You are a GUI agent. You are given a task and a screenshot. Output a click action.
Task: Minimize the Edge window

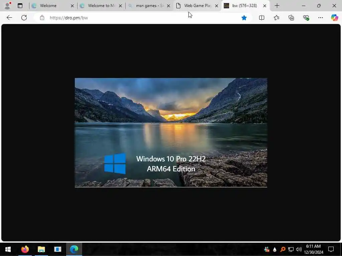tap(303, 6)
